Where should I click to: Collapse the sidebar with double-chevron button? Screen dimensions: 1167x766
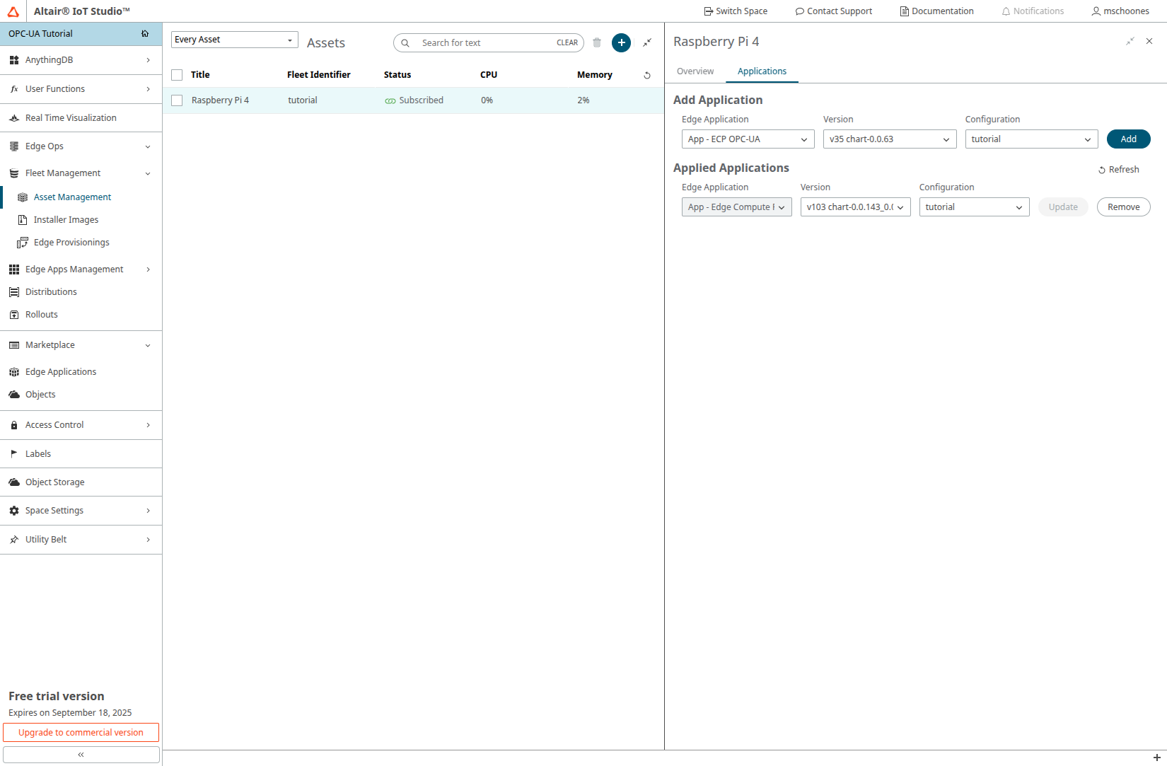(81, 755)
